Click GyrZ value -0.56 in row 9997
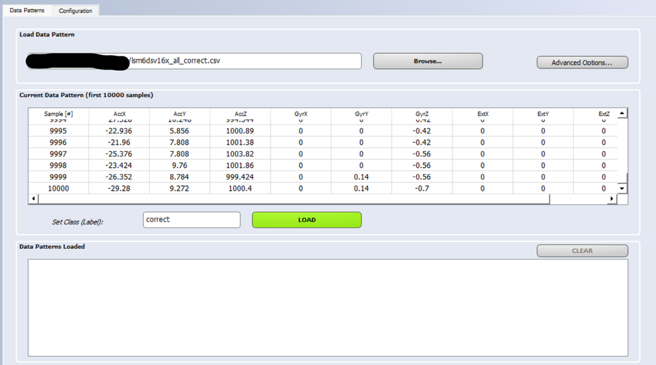This screenshot has height=365, width=656. point(422,154)
